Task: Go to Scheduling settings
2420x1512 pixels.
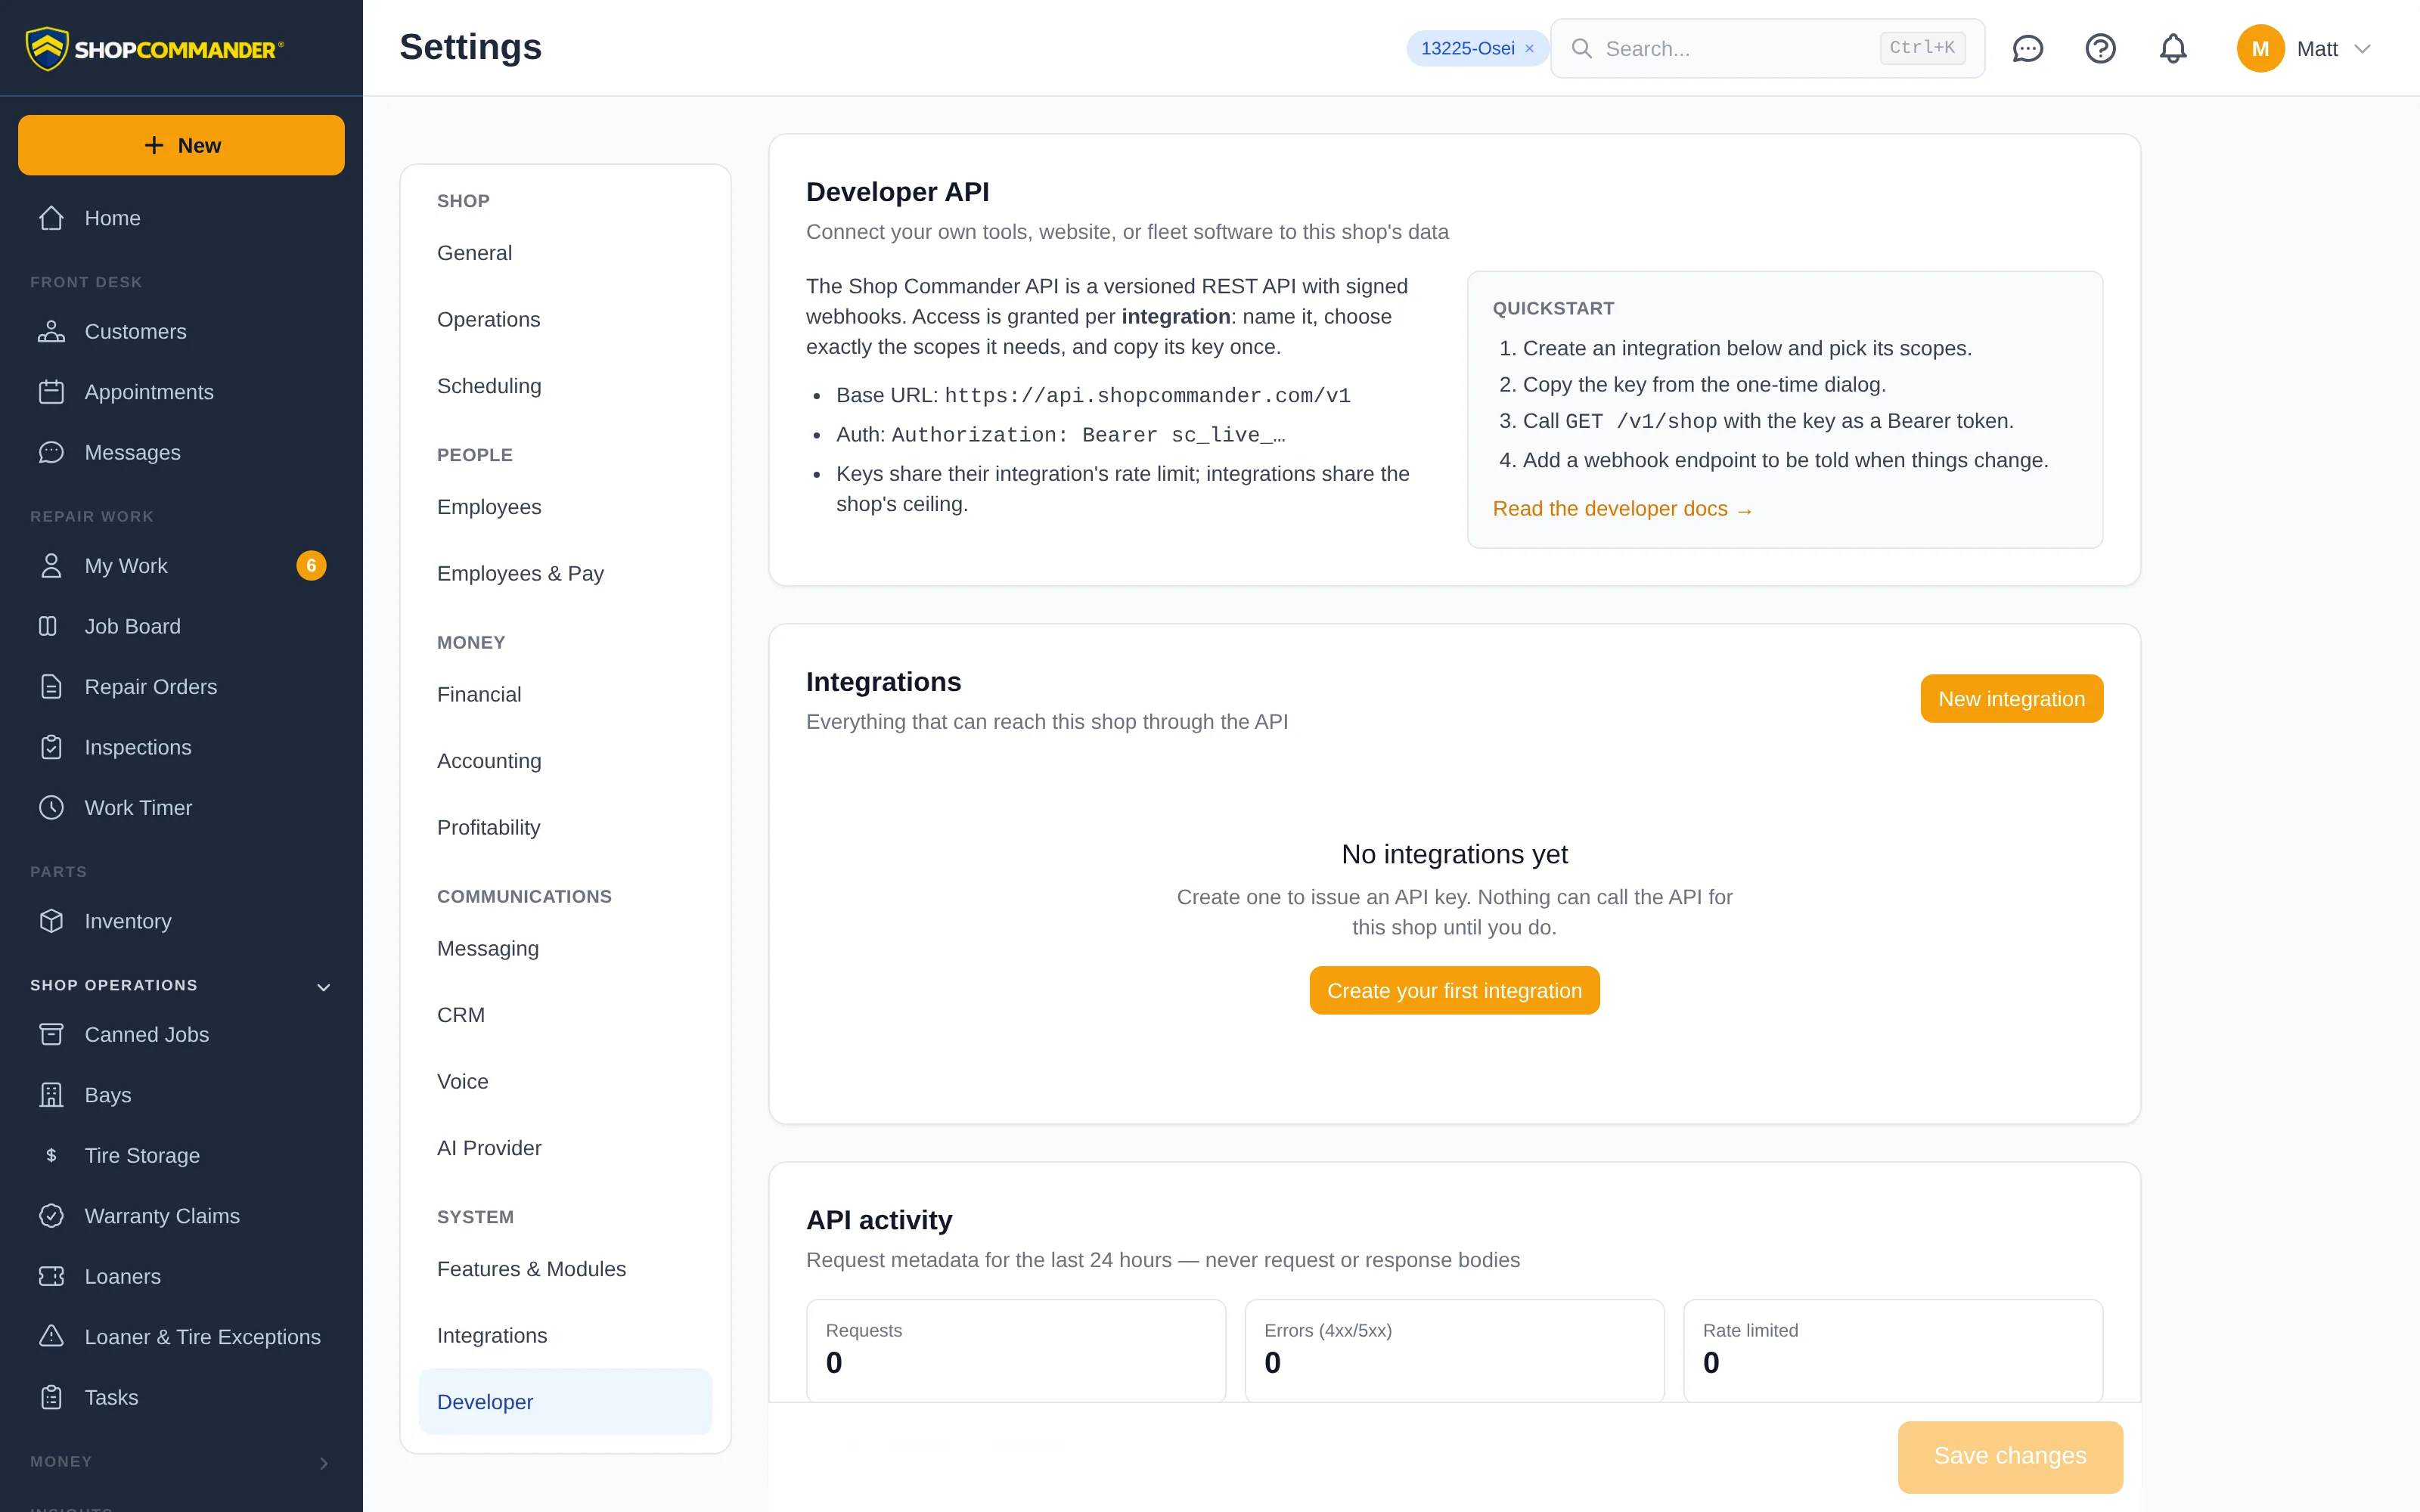Action: tap(565, 386)
